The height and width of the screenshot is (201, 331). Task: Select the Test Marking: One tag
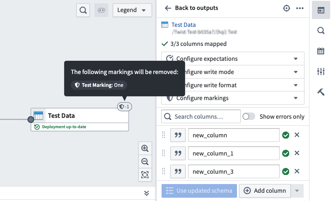point(99,85)
